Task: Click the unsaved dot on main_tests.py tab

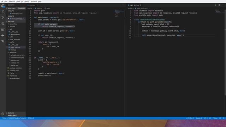Action: (141, 5)
